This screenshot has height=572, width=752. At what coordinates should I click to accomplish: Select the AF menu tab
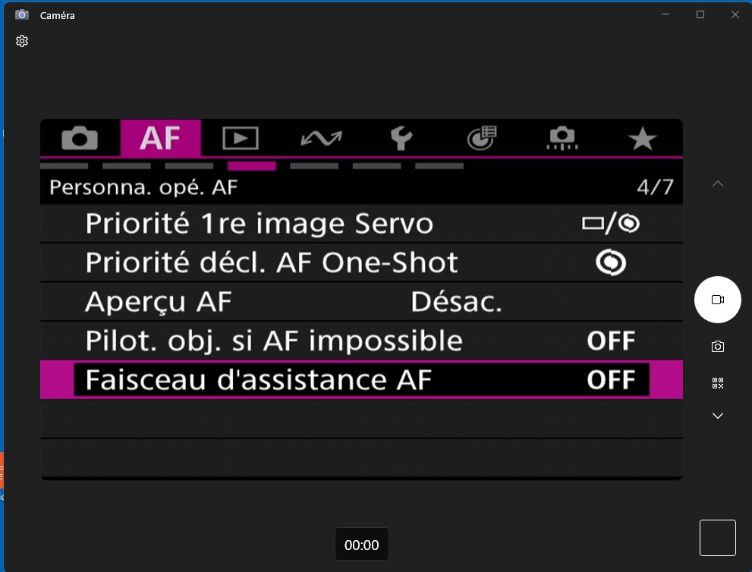coord(161,138)
